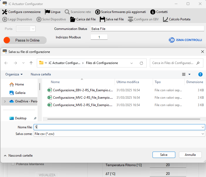206x177 pixels.
Task: Open Contatti info icon
Action: pyautogui.click(x=153, y=12)
